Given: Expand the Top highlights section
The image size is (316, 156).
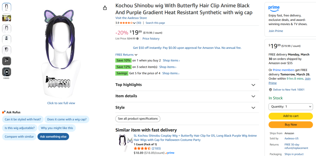Looking at the screenshot, I should (253, 85).
